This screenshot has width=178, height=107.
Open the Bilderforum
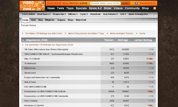pos(30,68)
